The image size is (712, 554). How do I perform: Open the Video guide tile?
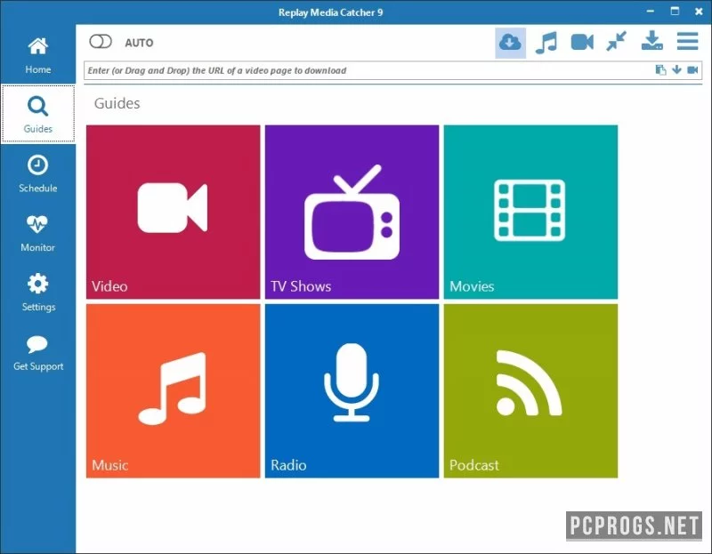[173, 212]
